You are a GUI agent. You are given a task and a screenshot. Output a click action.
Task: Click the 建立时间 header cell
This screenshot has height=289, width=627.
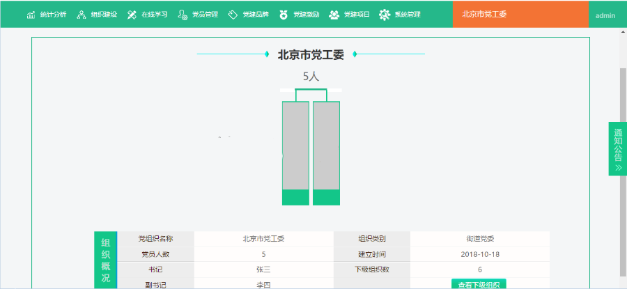[372, 254]
